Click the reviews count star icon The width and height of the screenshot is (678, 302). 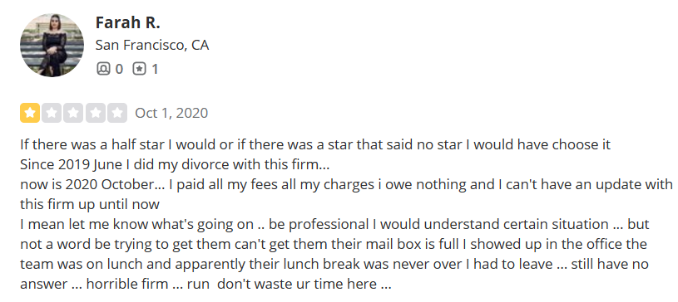coord(139,69)
